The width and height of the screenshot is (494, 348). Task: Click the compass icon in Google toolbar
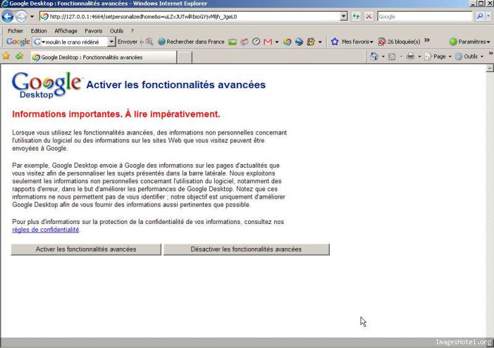click(256, 41)
